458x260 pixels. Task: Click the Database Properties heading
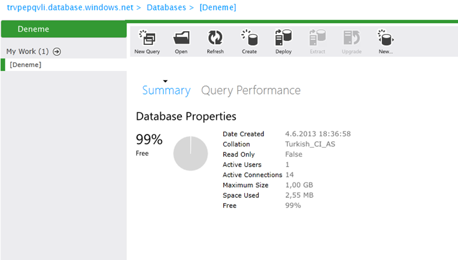pos(186,117)
